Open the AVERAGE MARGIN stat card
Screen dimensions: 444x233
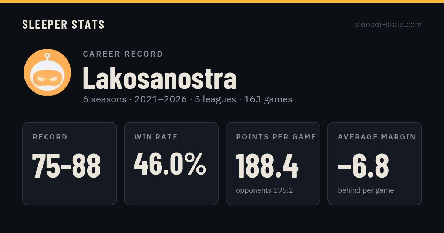(x=375, y=163)
